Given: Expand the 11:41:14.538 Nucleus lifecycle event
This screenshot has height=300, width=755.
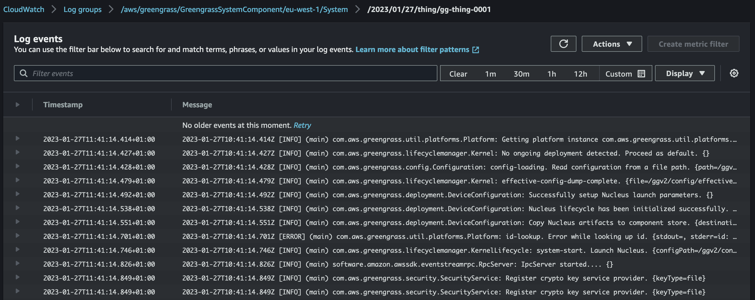Looking at the screenshot, I should [18, 208].
